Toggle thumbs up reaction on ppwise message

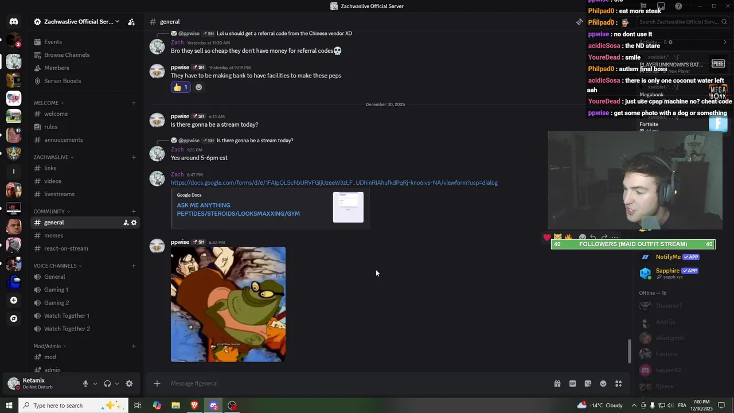pyautogui.click(x=181, y=87)
